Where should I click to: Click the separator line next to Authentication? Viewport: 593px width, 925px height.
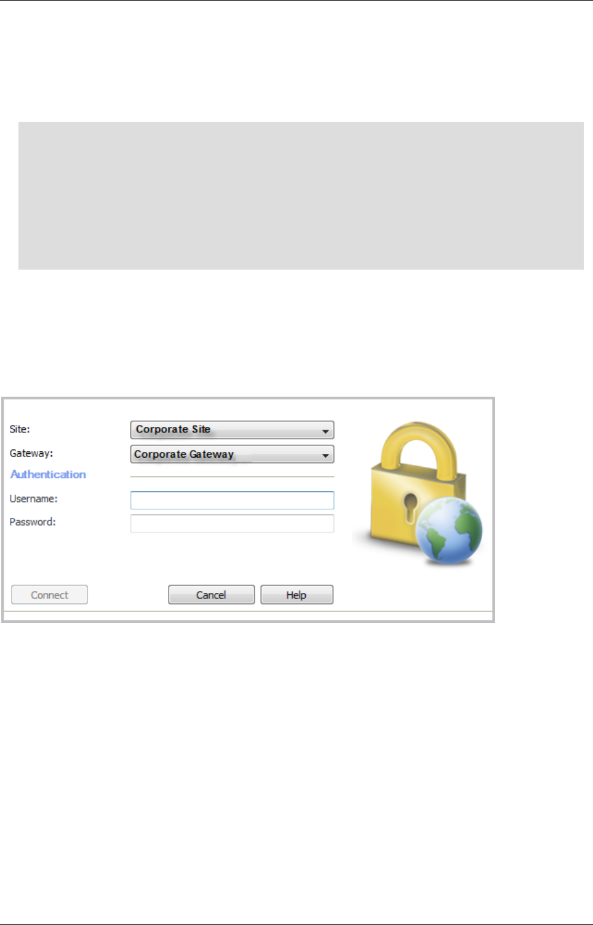(x=232, y=477)
